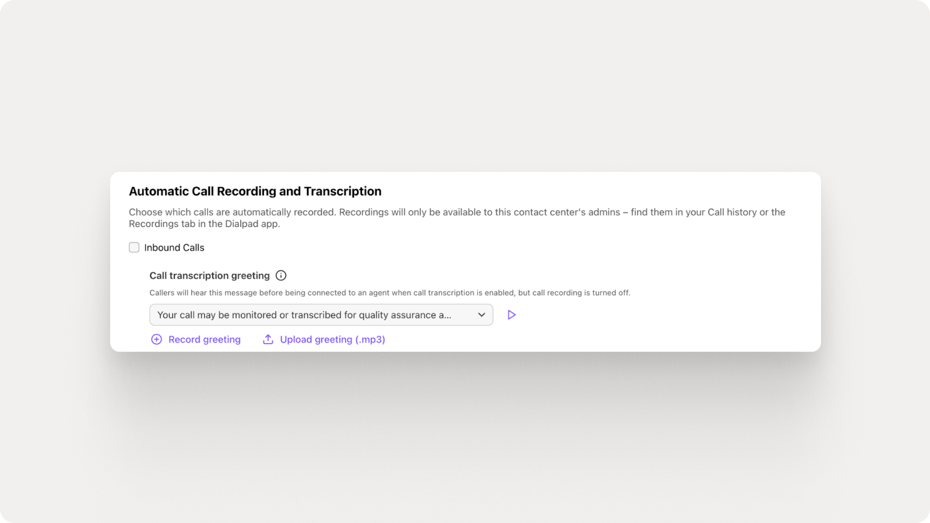Open Upload greeting (.mp3) option
Image resolution: width=930 pixels, height=523 pixels.
pyautogui.click(x=332, y=340)
